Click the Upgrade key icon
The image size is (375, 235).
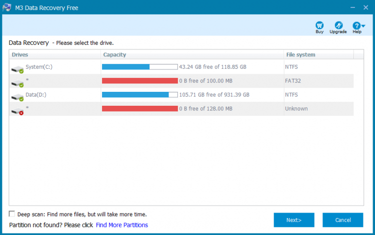click(x=338, y=25)
